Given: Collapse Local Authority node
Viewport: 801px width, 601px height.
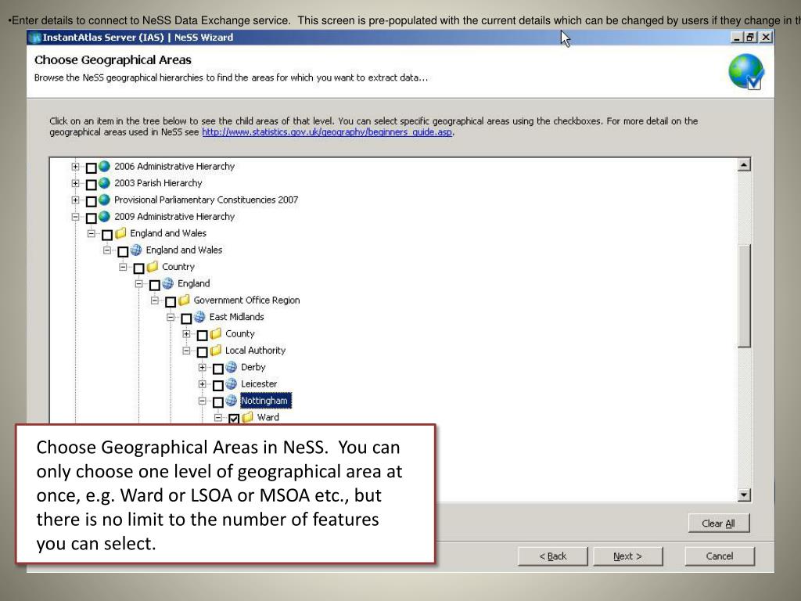Looking at the screenshot, I should click(186, 351).
